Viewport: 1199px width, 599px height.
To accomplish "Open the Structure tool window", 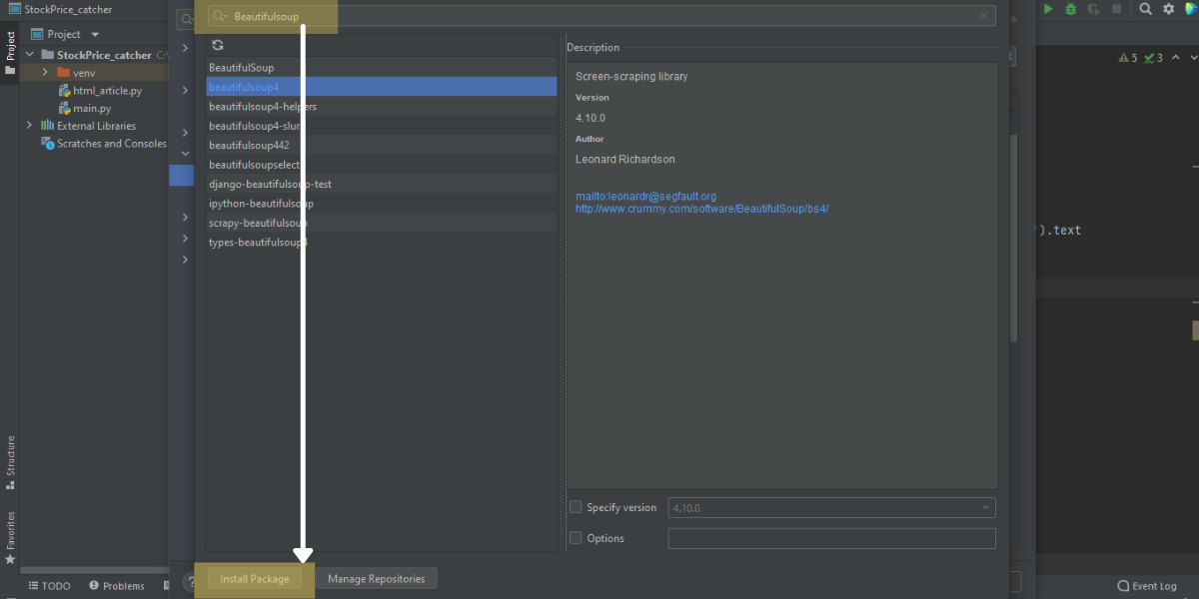I will click(10, 458).
